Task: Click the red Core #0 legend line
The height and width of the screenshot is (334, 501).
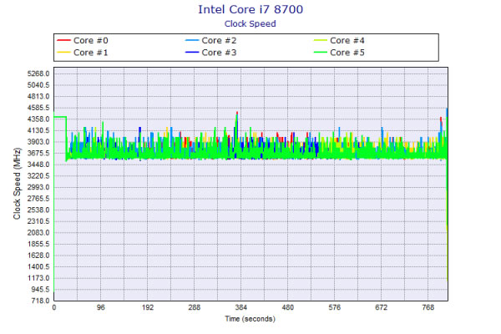Action: [63, 40]
